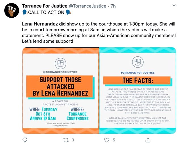Click the like count of 5
The height and width of the screenshot is (145, 180).
point(114,140)
